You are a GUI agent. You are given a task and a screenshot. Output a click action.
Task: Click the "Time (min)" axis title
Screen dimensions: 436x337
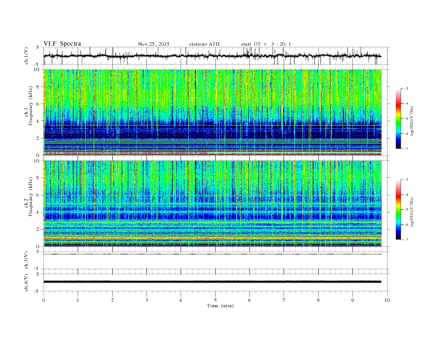point(220,306)
